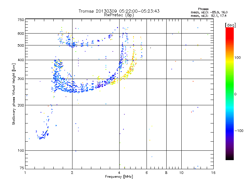Click the y-axis tick label 400
251x188 pixels.
[x=21, y=60]
